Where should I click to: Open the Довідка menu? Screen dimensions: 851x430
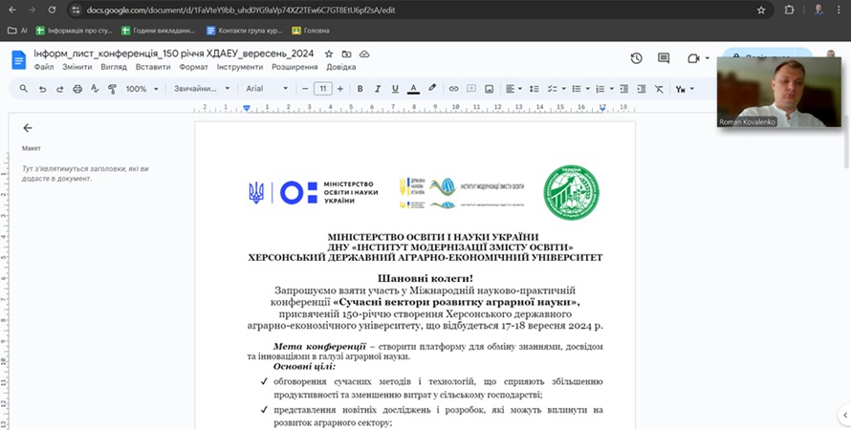coord(341,67)
